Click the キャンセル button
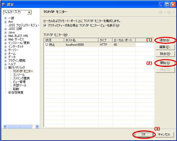The height and width of the screenshot is (141, 177). pos(164,134)
